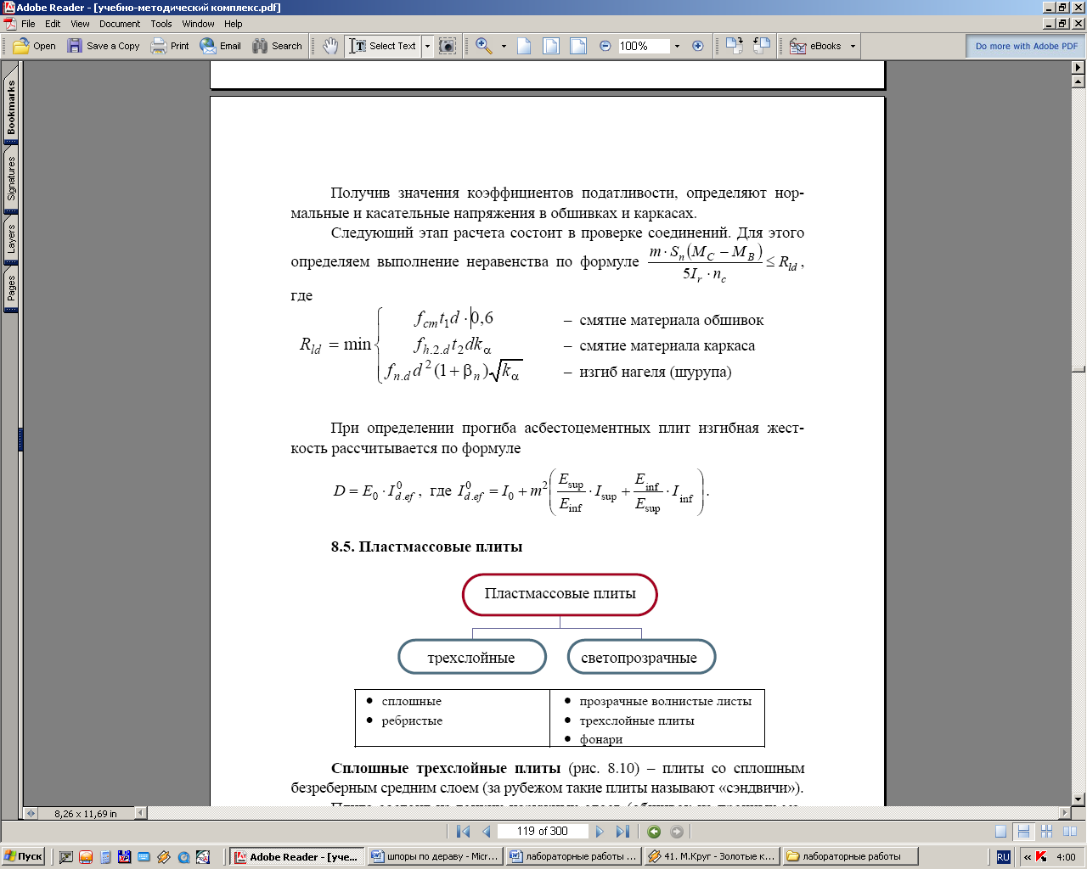Viewport: 1087px width, 869px height.
Task: Switch to Single Page layout
Action: click(1001, 832)
